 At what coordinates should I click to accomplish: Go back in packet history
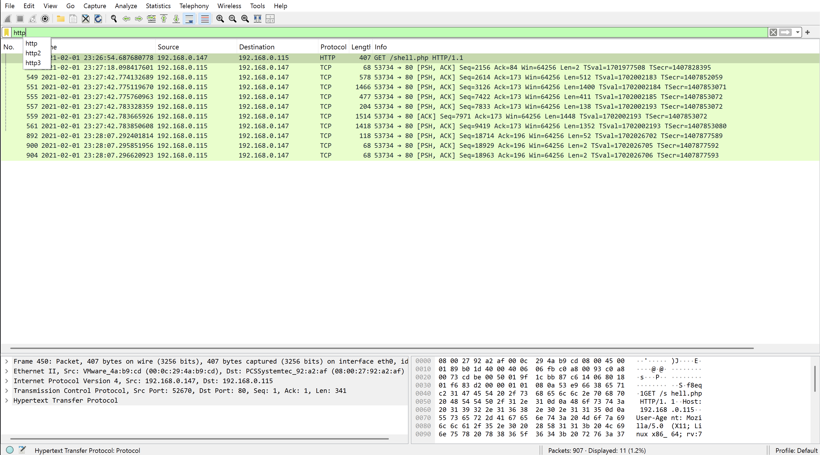point(126,19)
